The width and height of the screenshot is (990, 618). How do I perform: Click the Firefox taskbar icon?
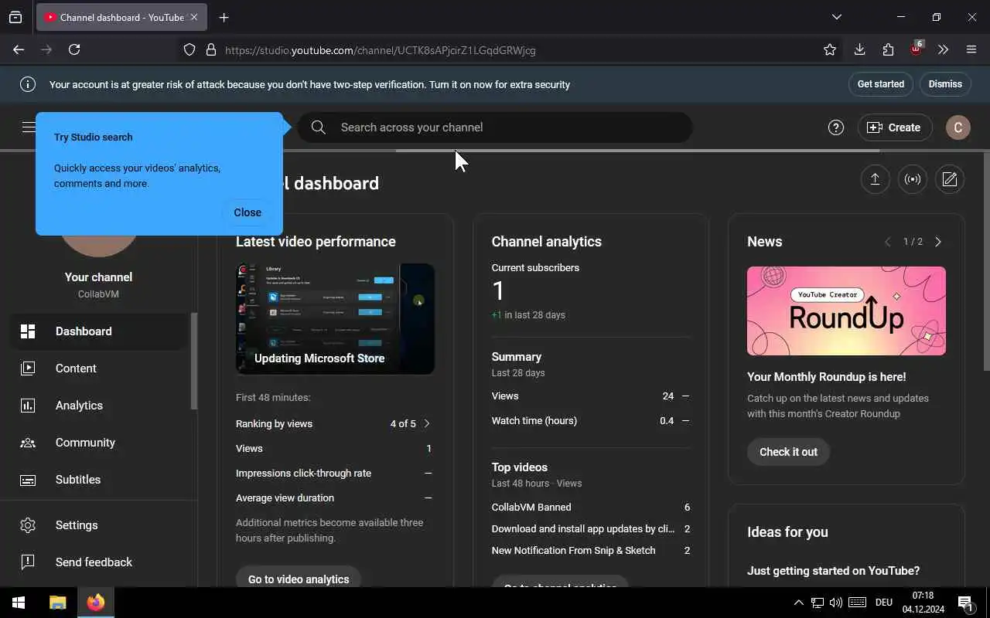[96, 603]
